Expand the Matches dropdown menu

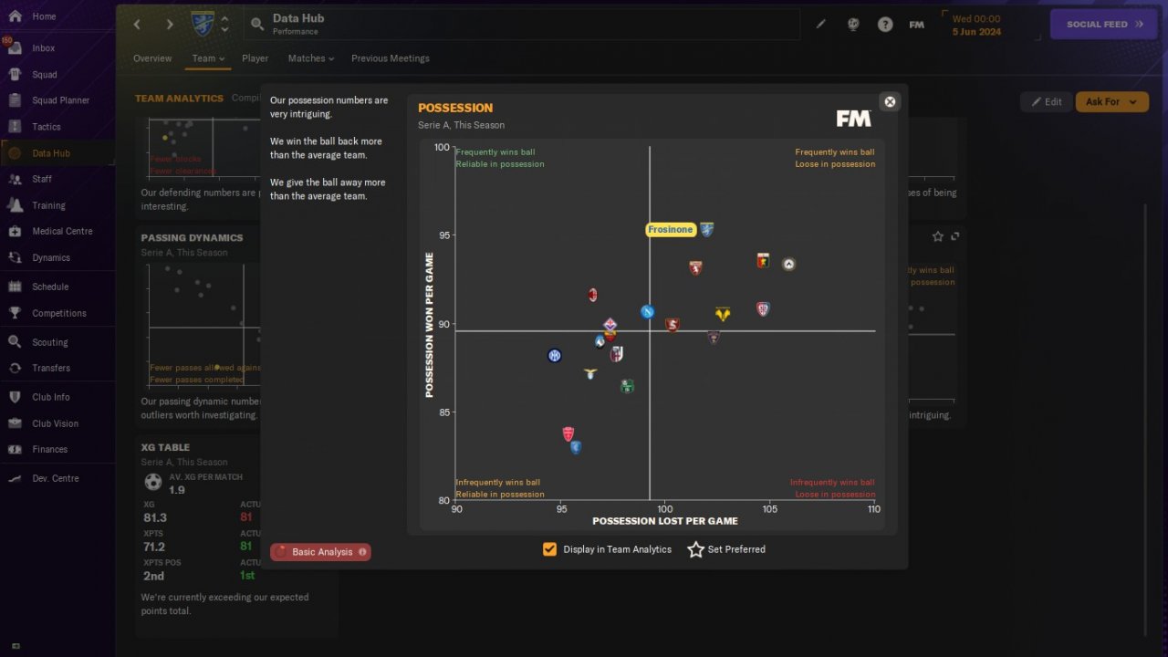311,58
